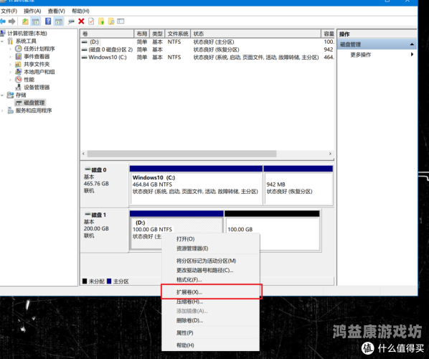
Task: Open the 查看(V) menu
Action: pos(57,11)
